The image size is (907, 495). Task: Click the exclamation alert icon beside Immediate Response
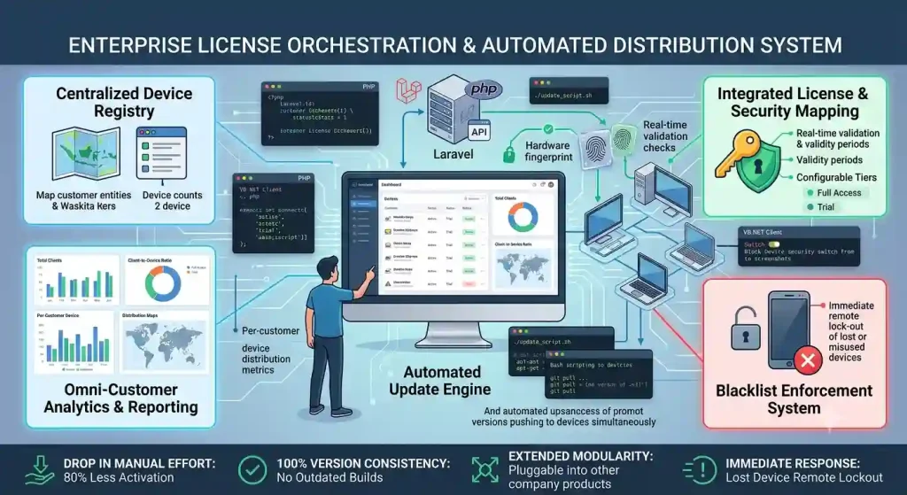click(700, 469)
